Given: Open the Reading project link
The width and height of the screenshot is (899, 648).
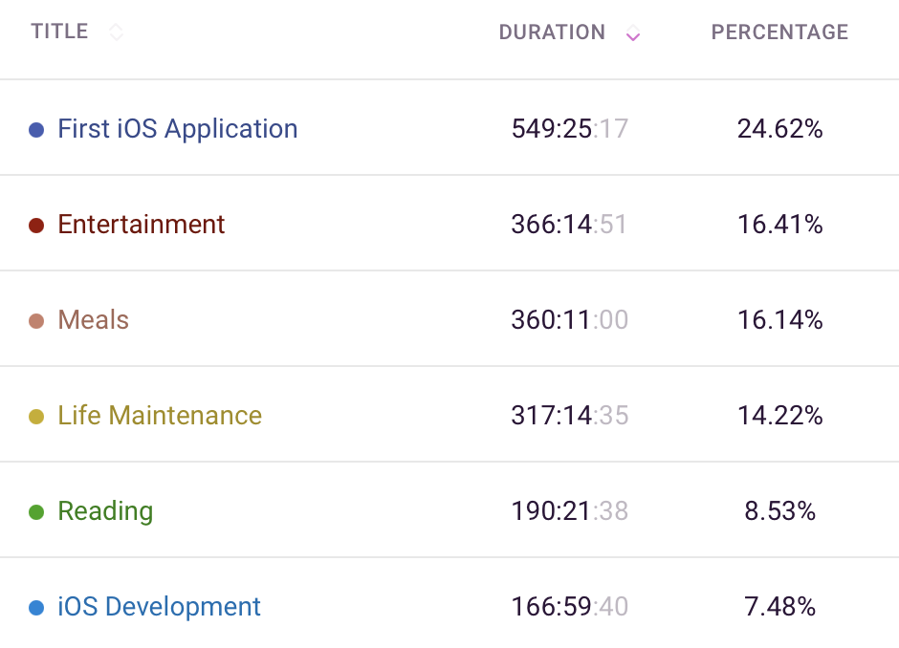Looking at the screenshot, I should [x=105, y=511].
